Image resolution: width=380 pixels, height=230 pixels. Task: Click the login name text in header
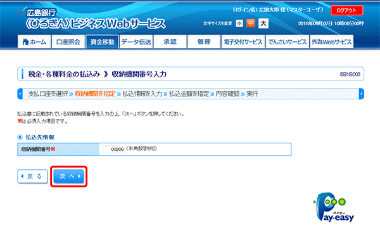click(278, 10)
